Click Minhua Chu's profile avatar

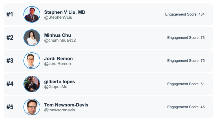pos(32,38)
